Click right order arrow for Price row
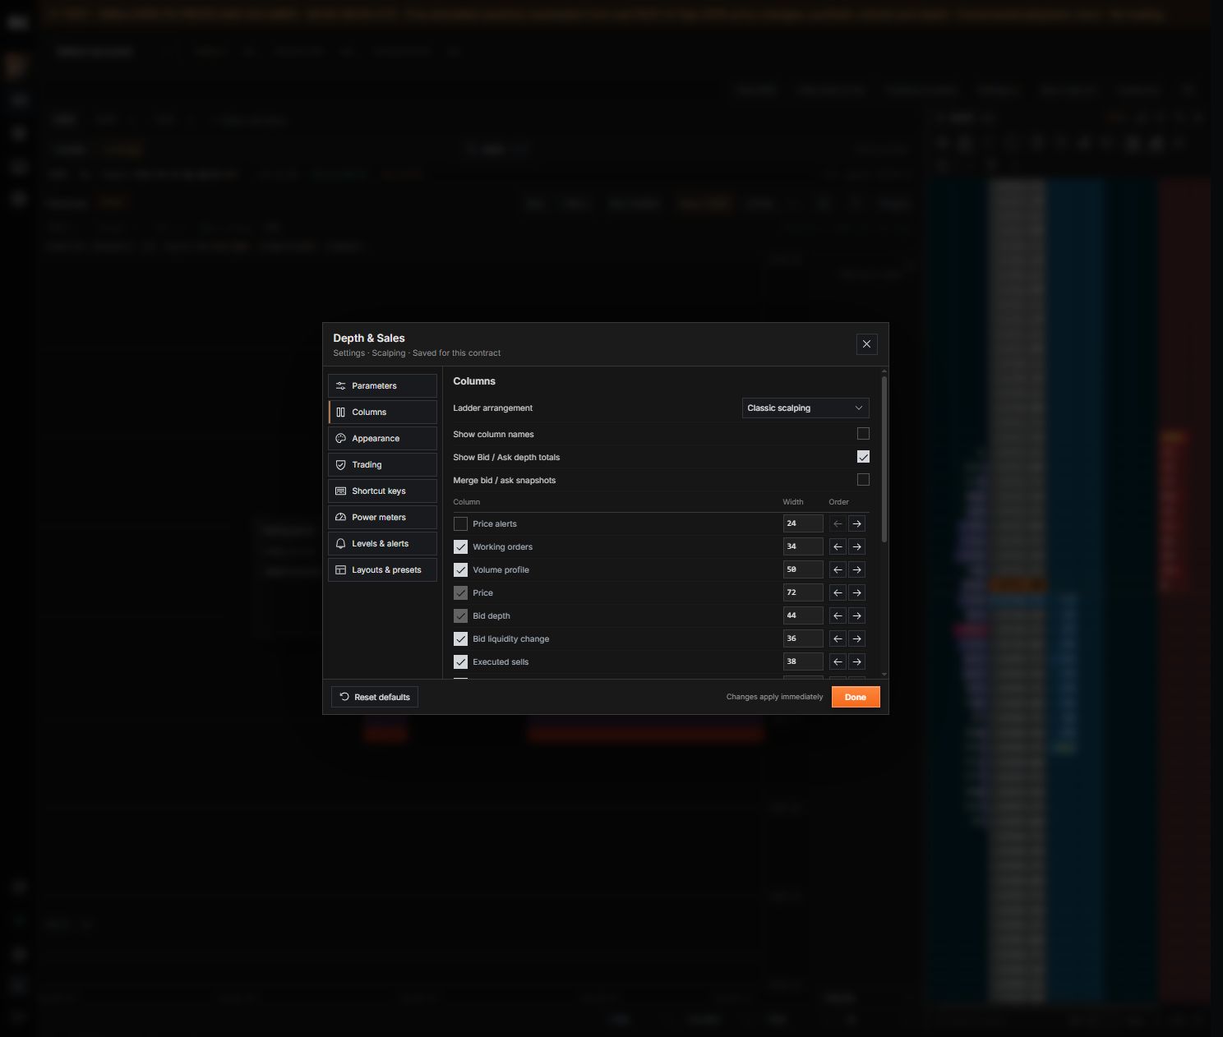This screenshot has height=1037, width=1223. click(x=856, y=592)
